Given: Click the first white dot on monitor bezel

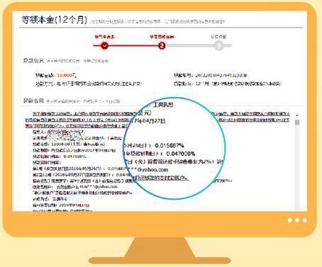Looking at the screenshot, I should (289, 220).
